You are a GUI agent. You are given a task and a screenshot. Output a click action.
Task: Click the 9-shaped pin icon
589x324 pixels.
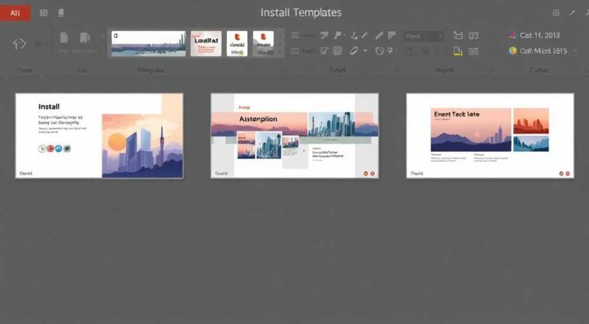tap(390, 50)
